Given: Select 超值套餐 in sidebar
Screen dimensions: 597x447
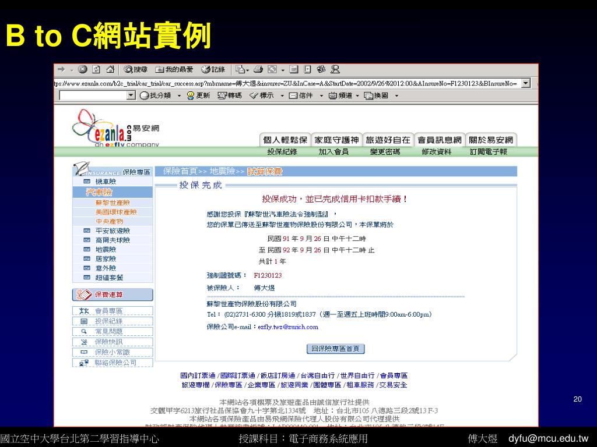Looking at the screenshot, I should pos(109,278).
